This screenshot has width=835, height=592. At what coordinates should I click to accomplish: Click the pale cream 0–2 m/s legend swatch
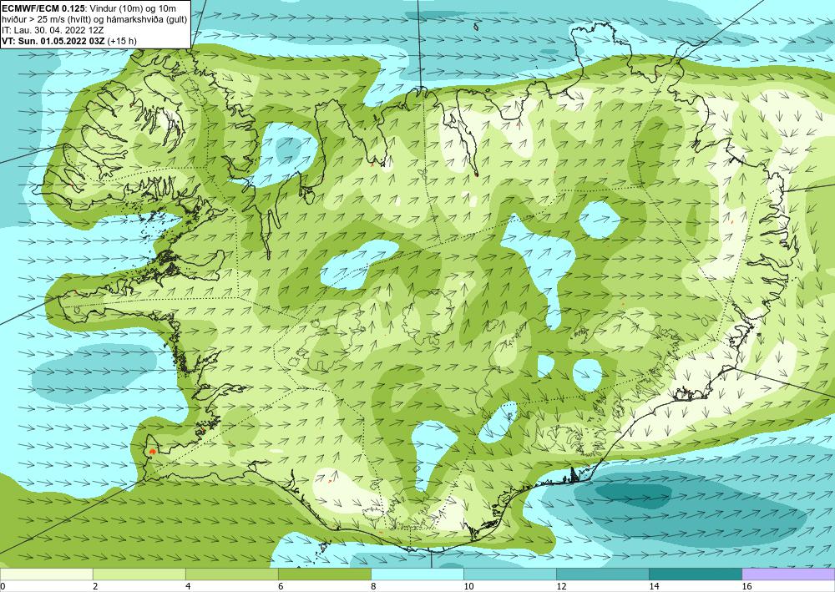(x=46, y=574)
